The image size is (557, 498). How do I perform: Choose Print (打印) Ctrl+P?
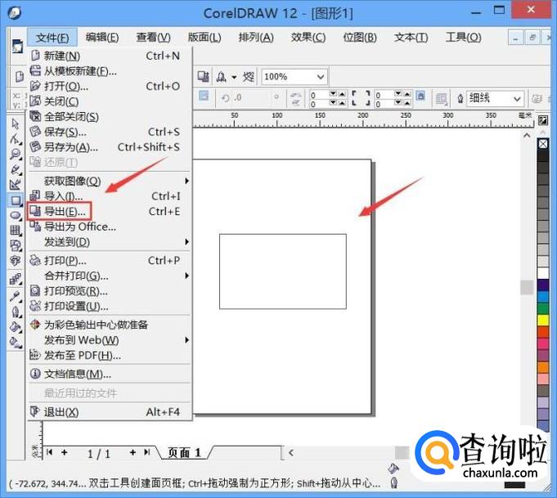tap(110, 261)
